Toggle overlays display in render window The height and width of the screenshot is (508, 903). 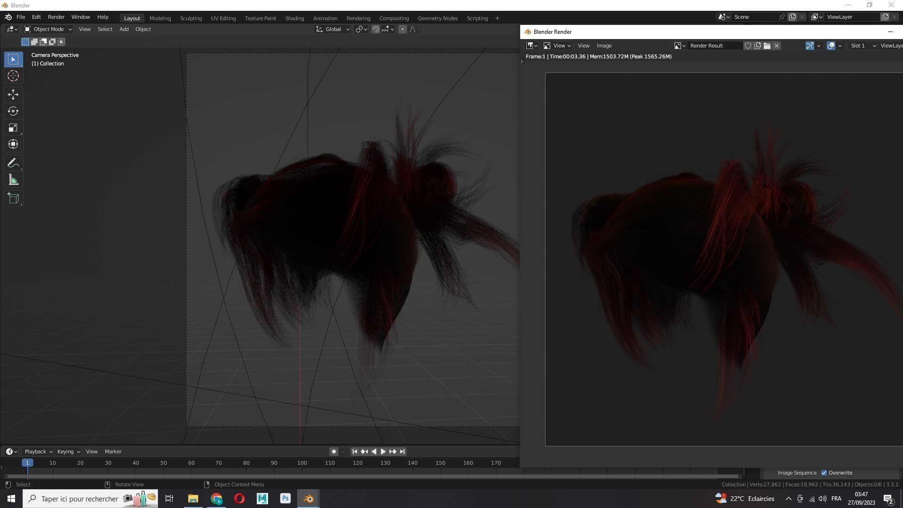tap(831, 46)
